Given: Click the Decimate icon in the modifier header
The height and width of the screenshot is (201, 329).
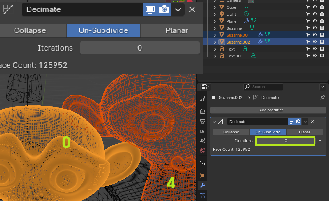Looking at the screenshot, I should [x=220, y=122].
